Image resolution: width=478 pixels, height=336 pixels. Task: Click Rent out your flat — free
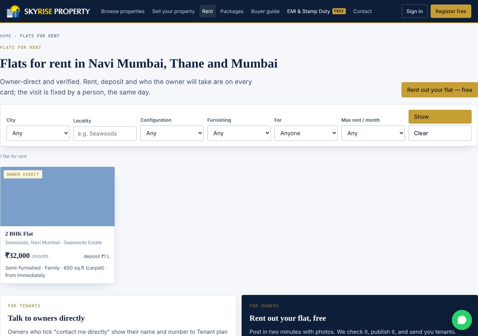tap(440, 90)
